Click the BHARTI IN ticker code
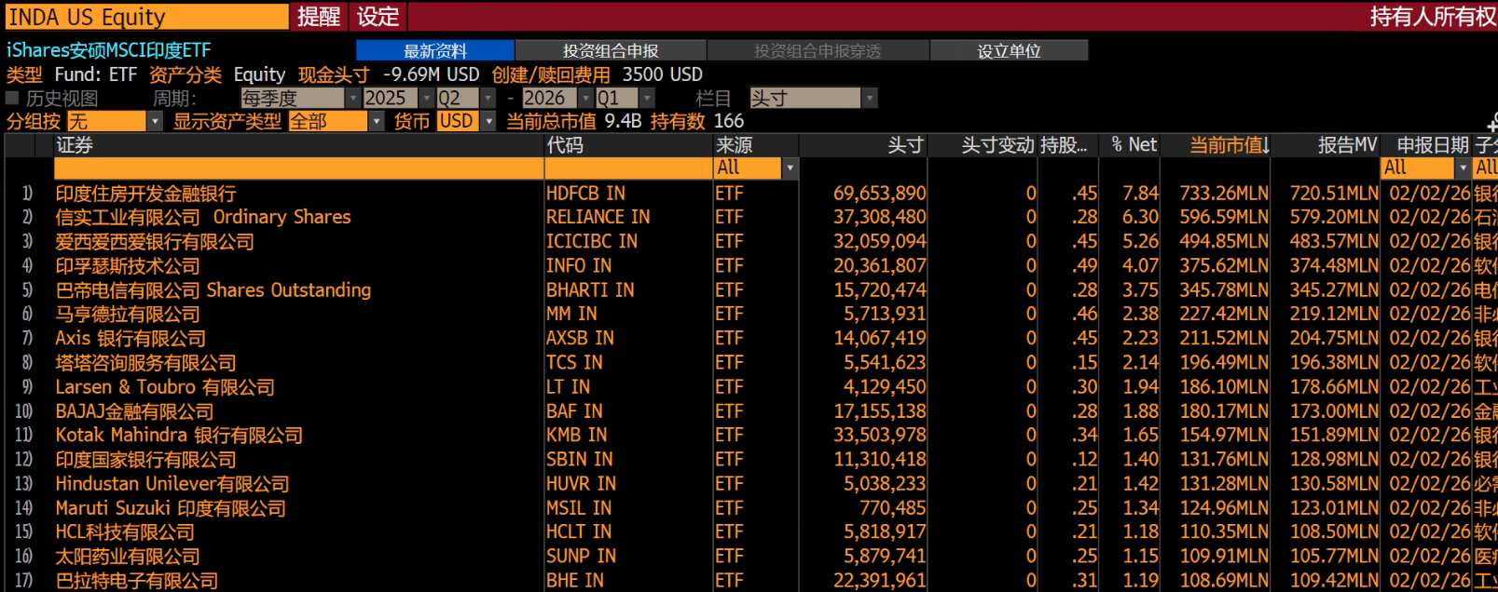This screenshot has width=1498, height=592. (x=590, y=289)
